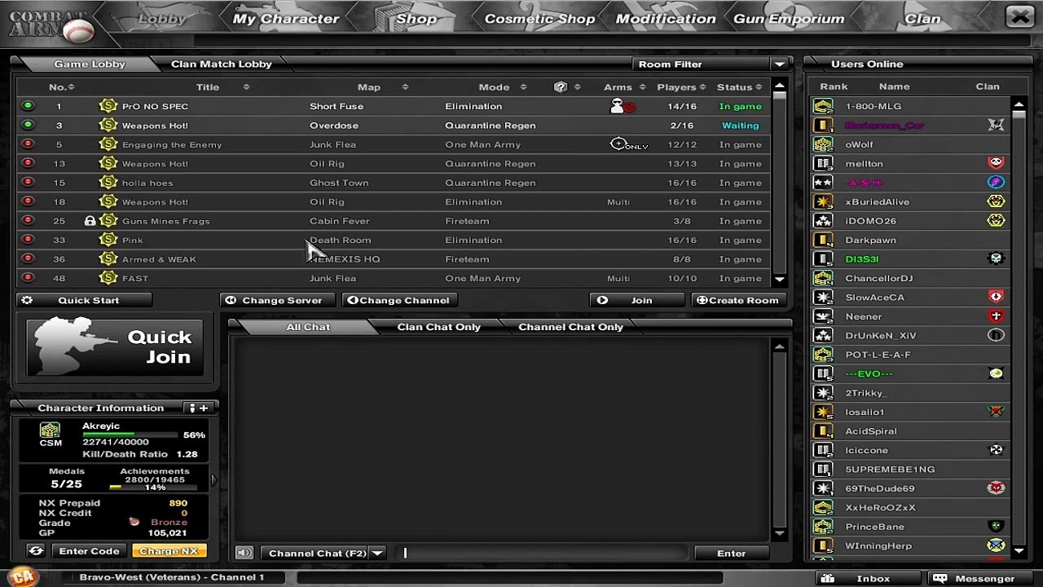Select user ChancellorDJ in Users Online
This screenshot has width=1043, height=587.
pyautogui.click(x=911, y=278)
